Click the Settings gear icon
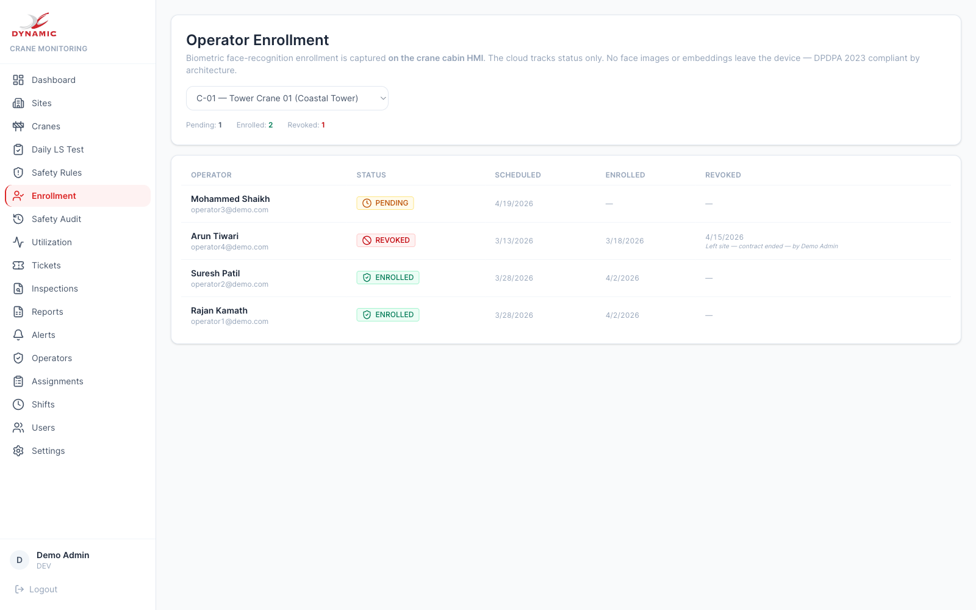 coord(18,451)
